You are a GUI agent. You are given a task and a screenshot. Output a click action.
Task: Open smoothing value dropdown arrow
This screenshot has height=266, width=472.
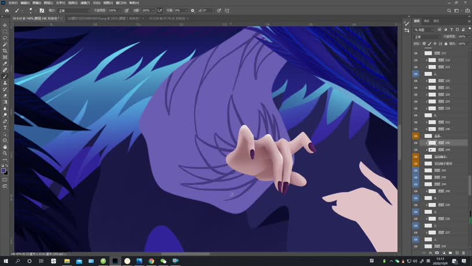click(186, 10)
